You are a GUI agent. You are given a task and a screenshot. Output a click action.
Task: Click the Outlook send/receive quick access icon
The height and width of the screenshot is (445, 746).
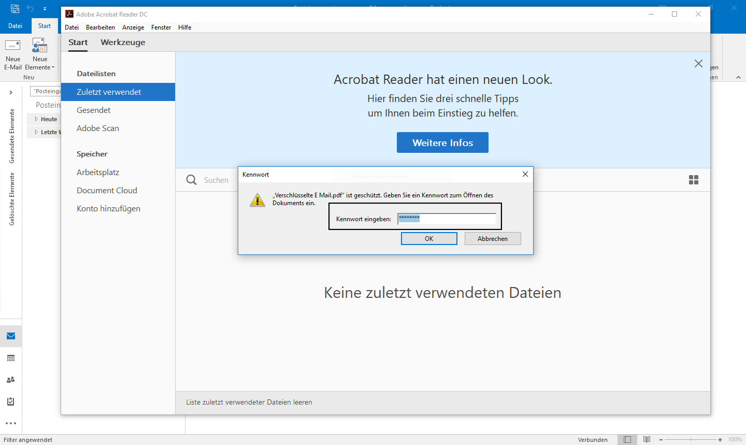tap(15, 8)
